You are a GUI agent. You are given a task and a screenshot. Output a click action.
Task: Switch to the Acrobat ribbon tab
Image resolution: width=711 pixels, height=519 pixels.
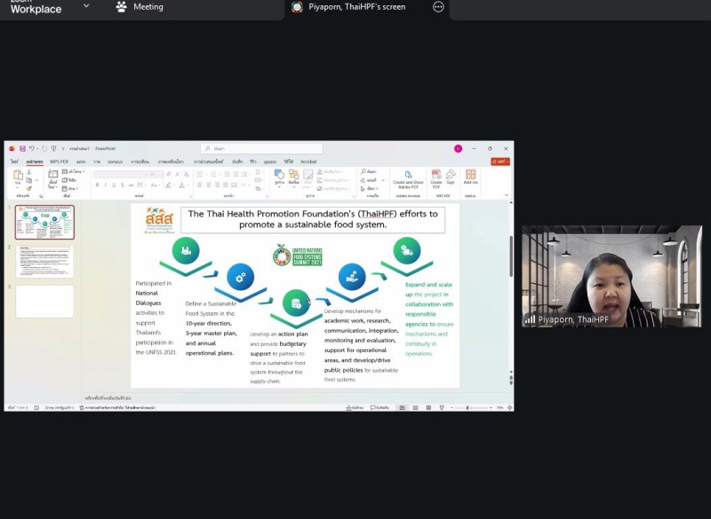click(308, 161)
